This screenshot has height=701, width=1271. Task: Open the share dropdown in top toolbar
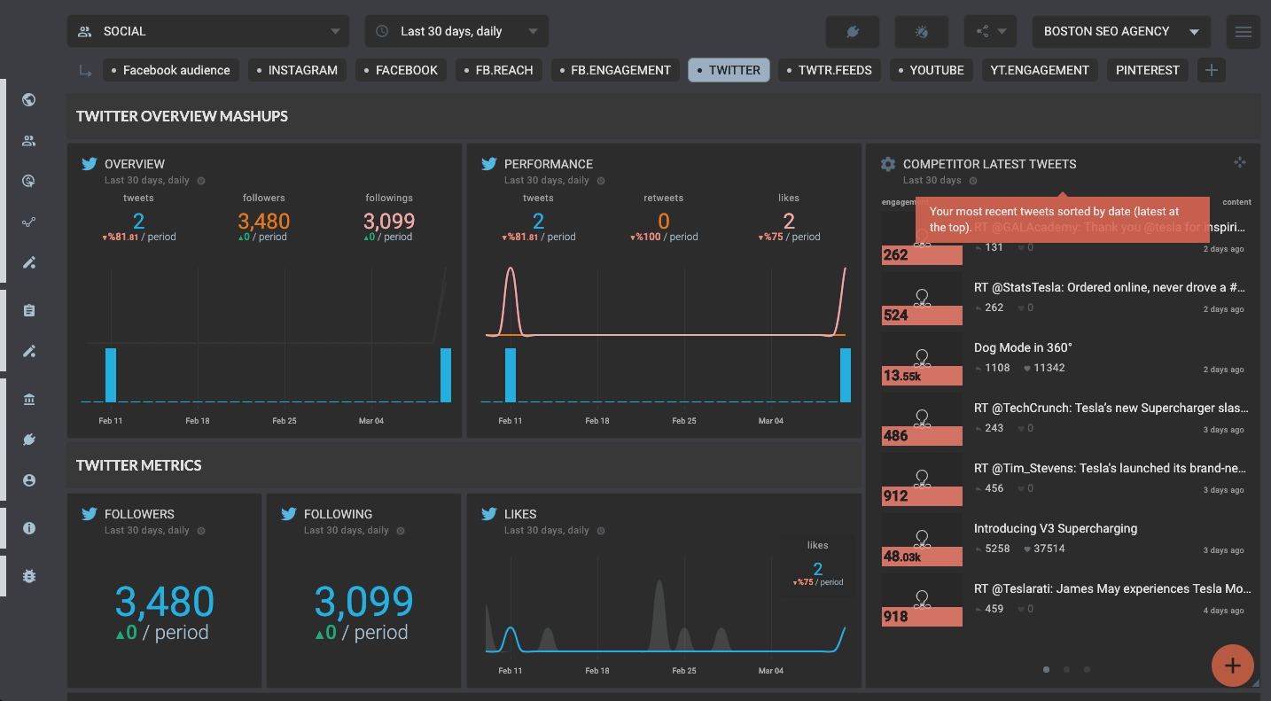pos(991,31)
